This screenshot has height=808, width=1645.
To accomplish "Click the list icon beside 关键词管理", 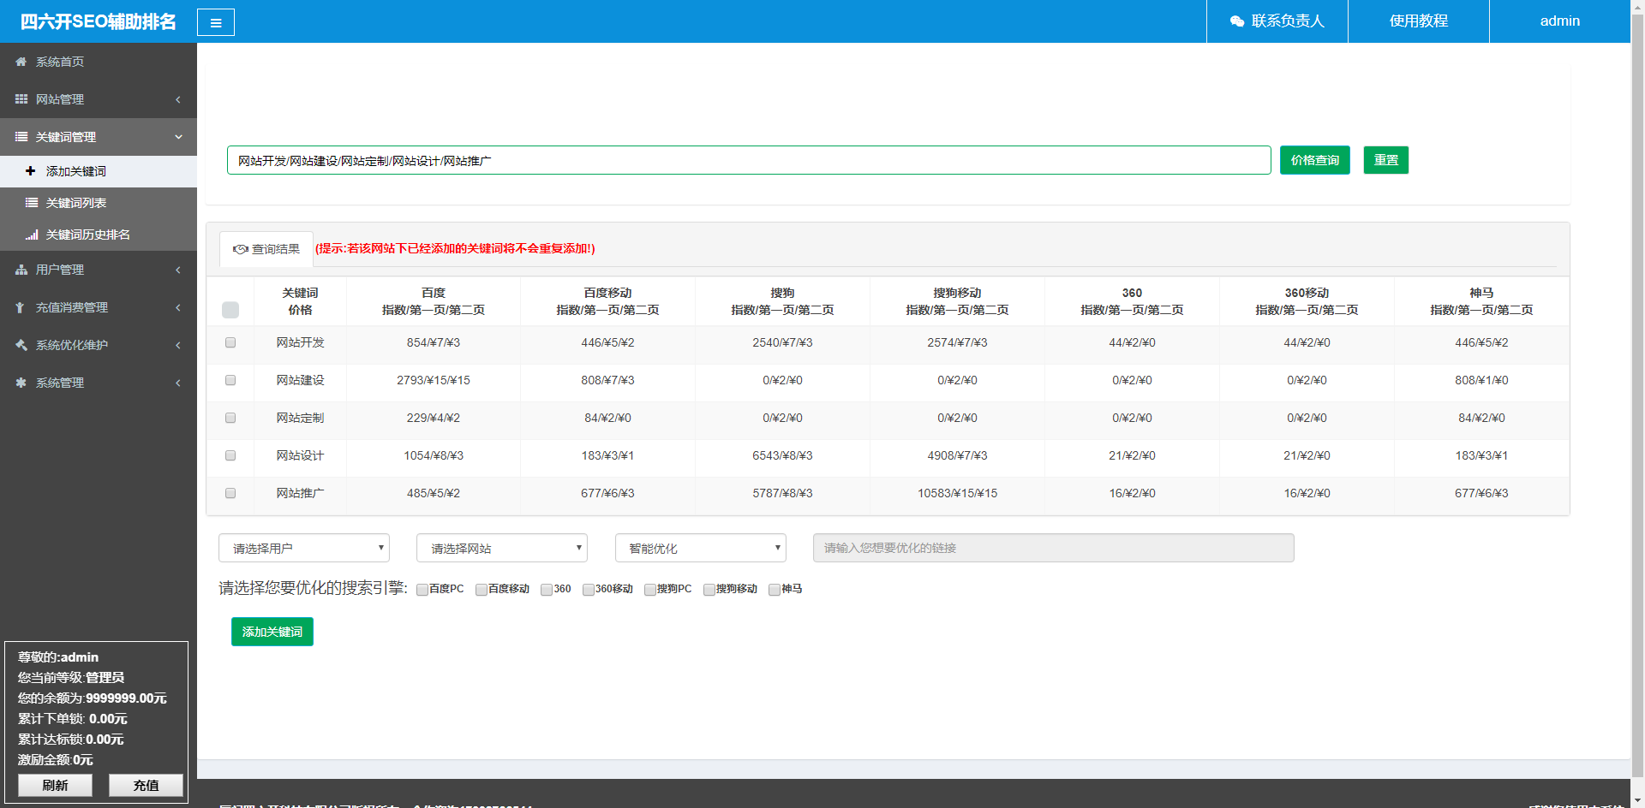I will 21,137.
